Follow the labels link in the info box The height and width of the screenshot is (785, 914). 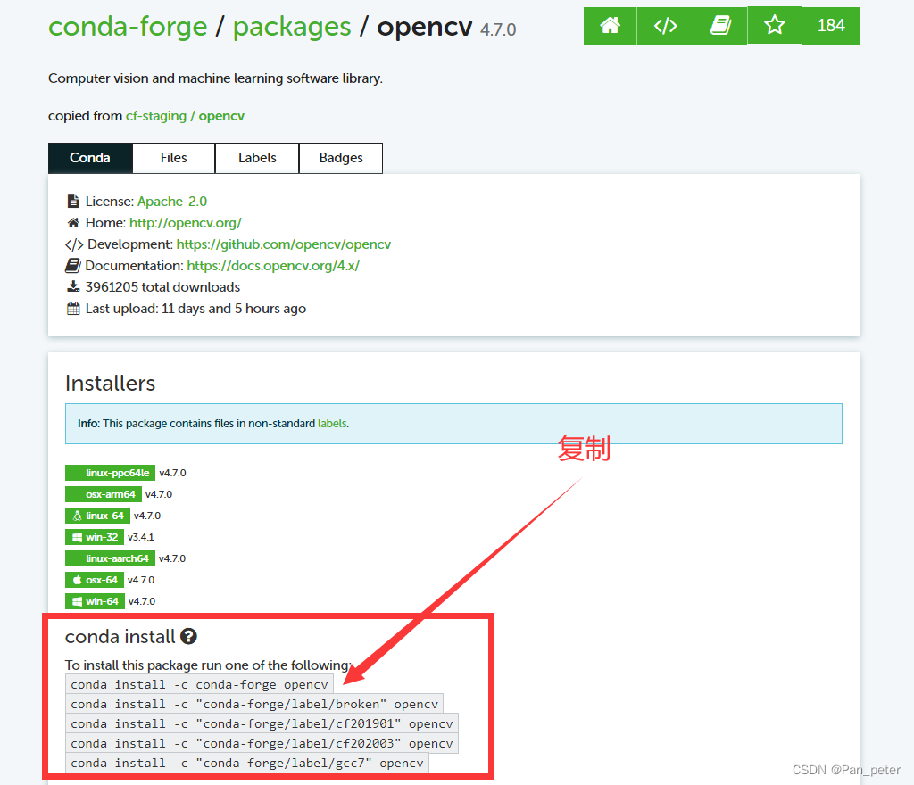pos(332,424)
